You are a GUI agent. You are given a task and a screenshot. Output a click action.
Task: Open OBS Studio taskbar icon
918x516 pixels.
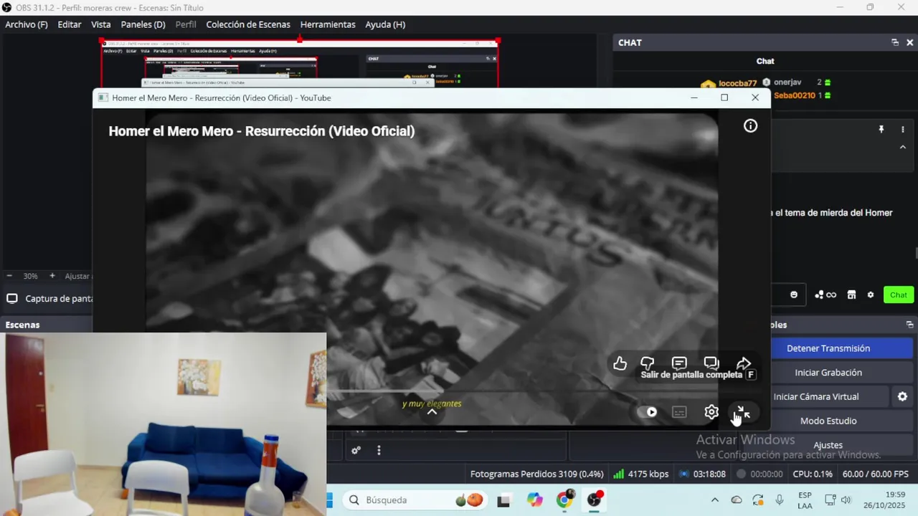(595, 500)
